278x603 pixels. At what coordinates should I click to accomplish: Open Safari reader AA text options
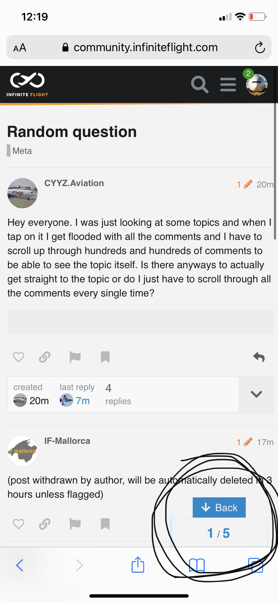tap(20, 47)
